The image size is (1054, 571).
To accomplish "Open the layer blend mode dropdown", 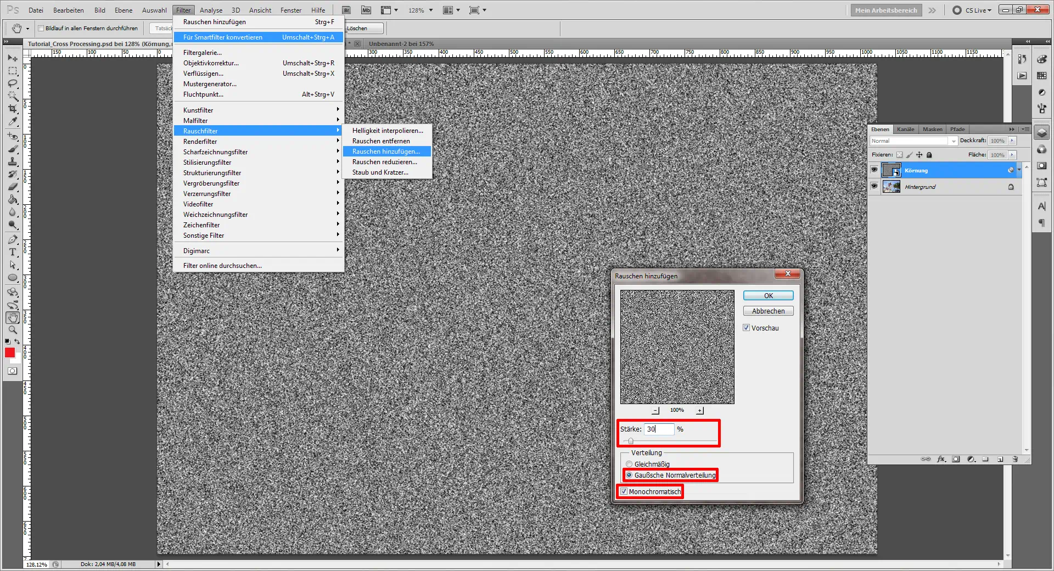I will coord(913,141).
